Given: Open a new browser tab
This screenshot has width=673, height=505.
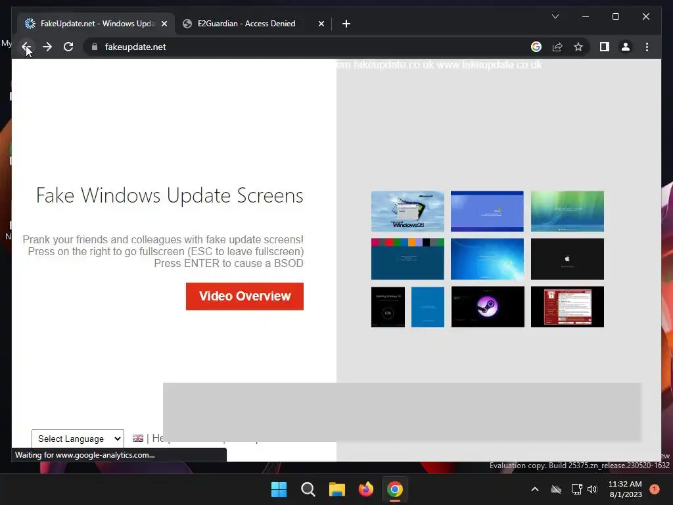Looking at the screenshot, I should [346, 24].
